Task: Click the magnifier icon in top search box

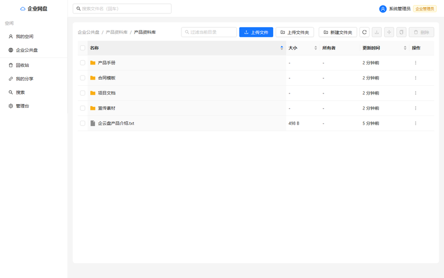Action: pyautogui.click(x=78, y=9)
